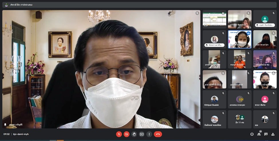Turn on the camera
This screenshot has width=279, height=141.
click(x=126, y=134)
